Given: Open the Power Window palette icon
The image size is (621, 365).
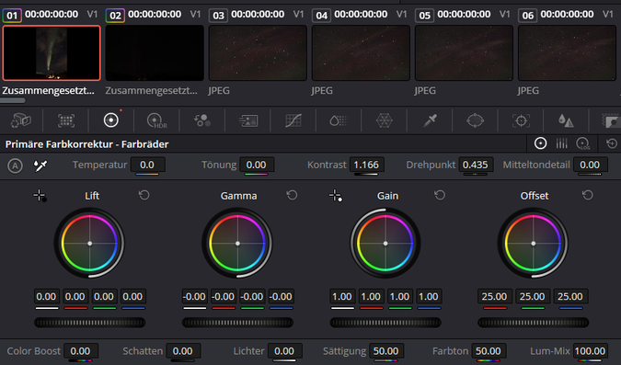Looking at the screenshot, I should pyautogui.click(x=475, y=120).
